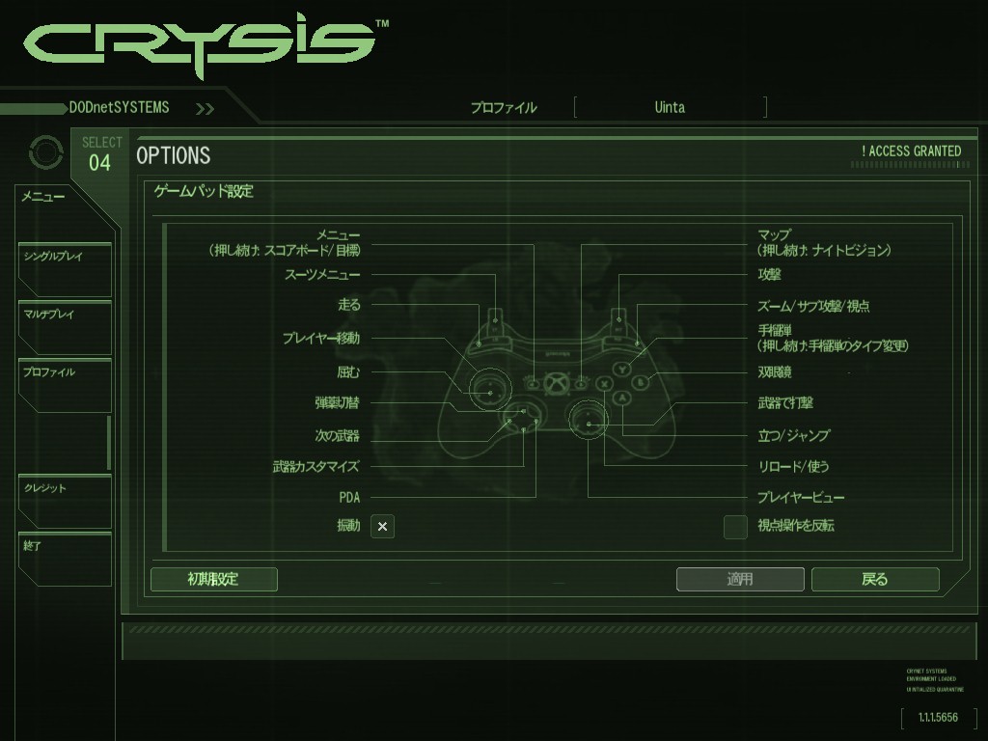This screenshot has height=741, width=988.
Task: Click the PDA label
Action: pos(349,498)
